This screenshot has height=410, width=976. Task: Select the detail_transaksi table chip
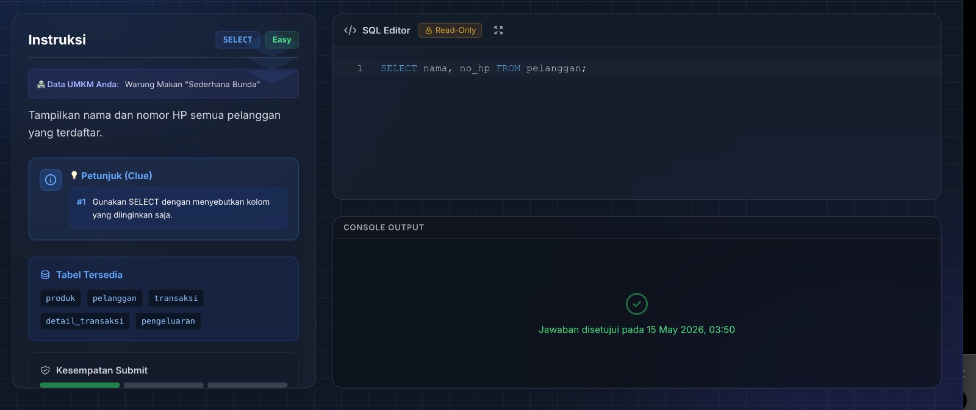tap(85, 321)
